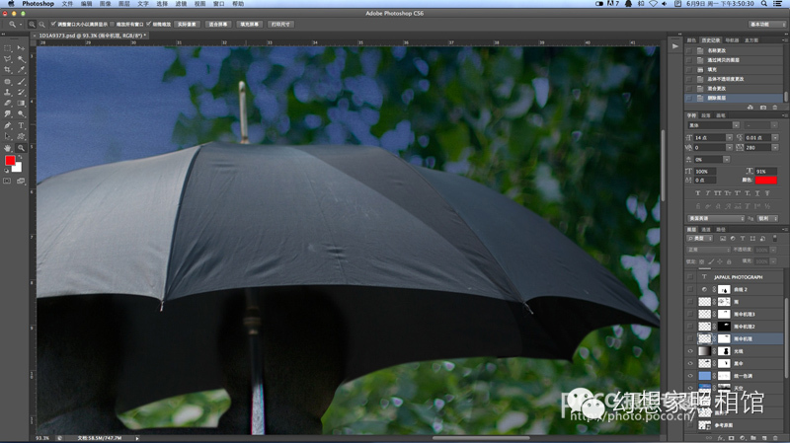Screen dimensions: 790x443
Task: Open layer blend mode 正常 dropdown
Action: tap(709, 250)
